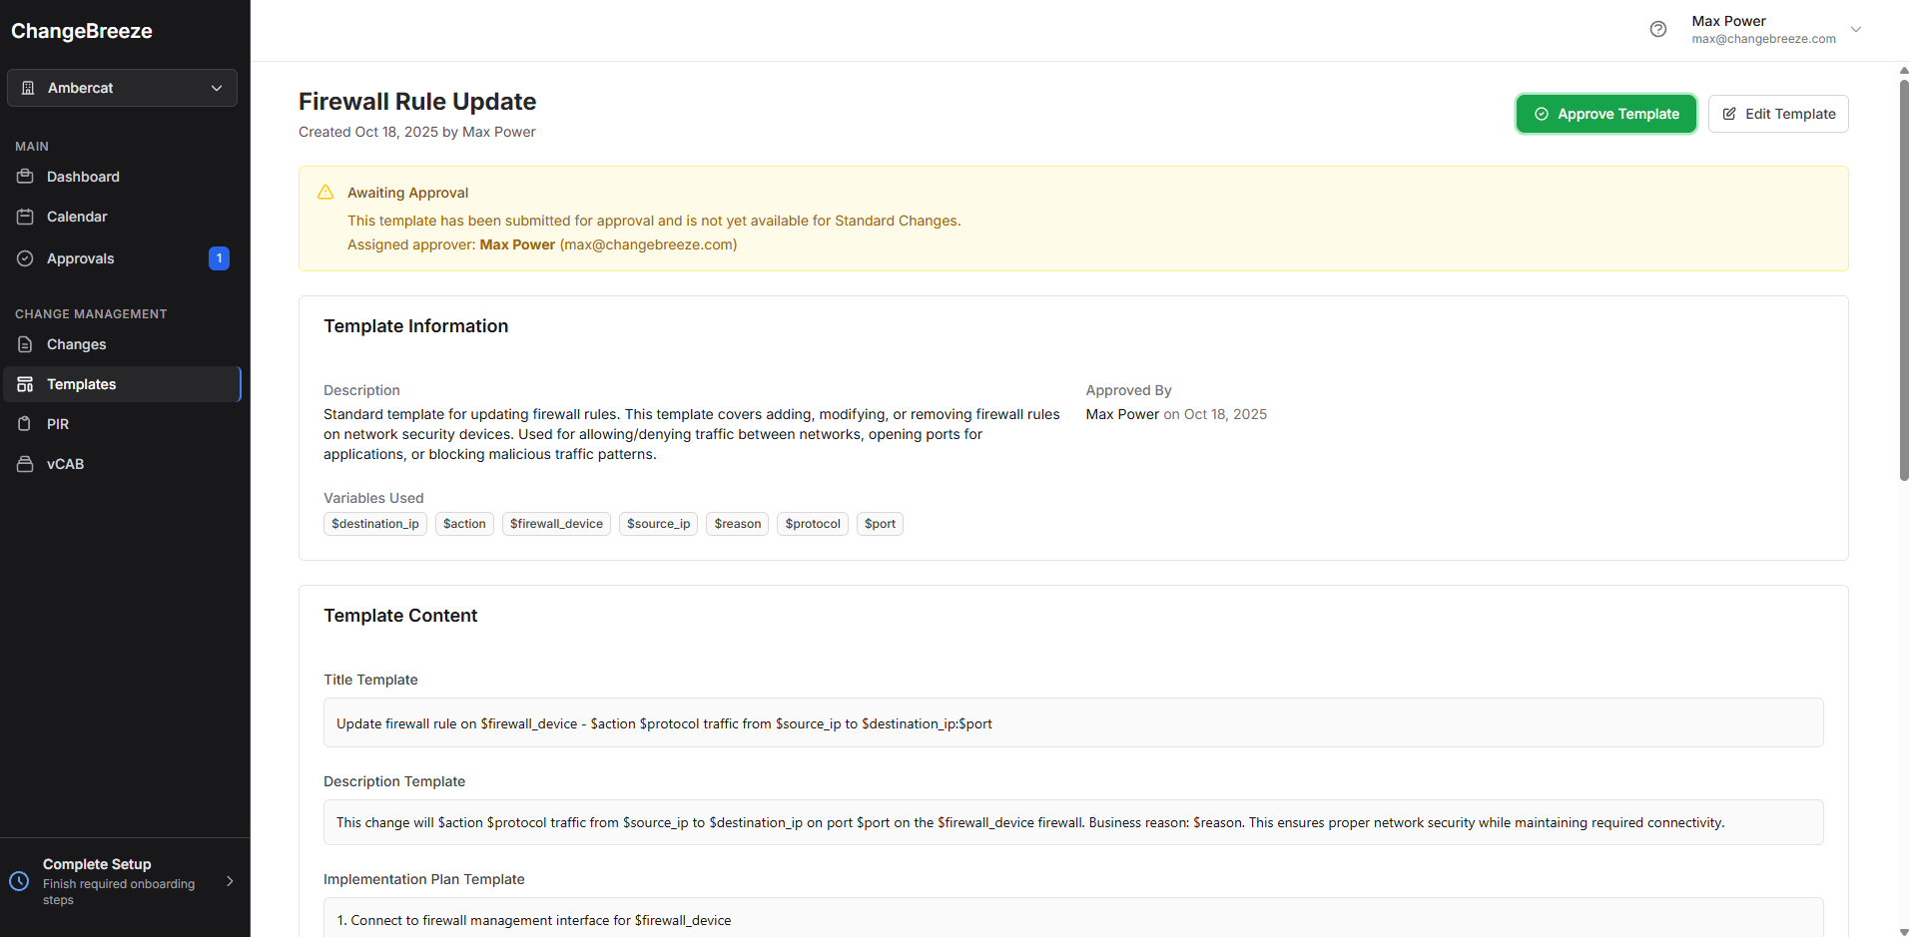This screenshot has height=937, width=1910.
Task: Click the ChangeBreeze logo text
Action: [82, 31]
